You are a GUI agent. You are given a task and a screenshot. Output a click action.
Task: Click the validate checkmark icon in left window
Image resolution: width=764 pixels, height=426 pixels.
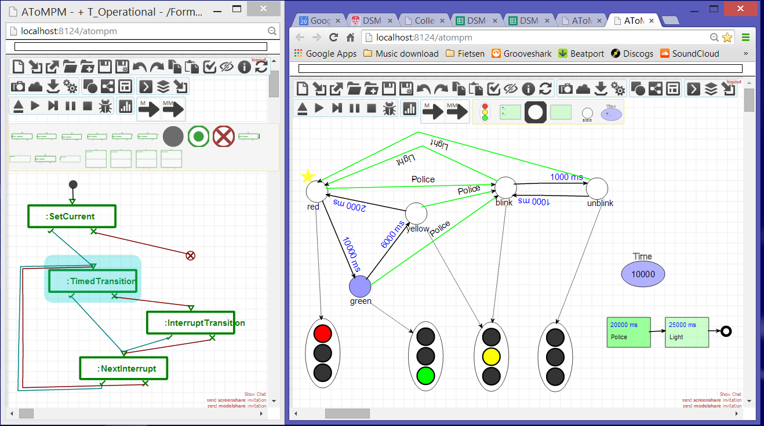coord(209,67)
